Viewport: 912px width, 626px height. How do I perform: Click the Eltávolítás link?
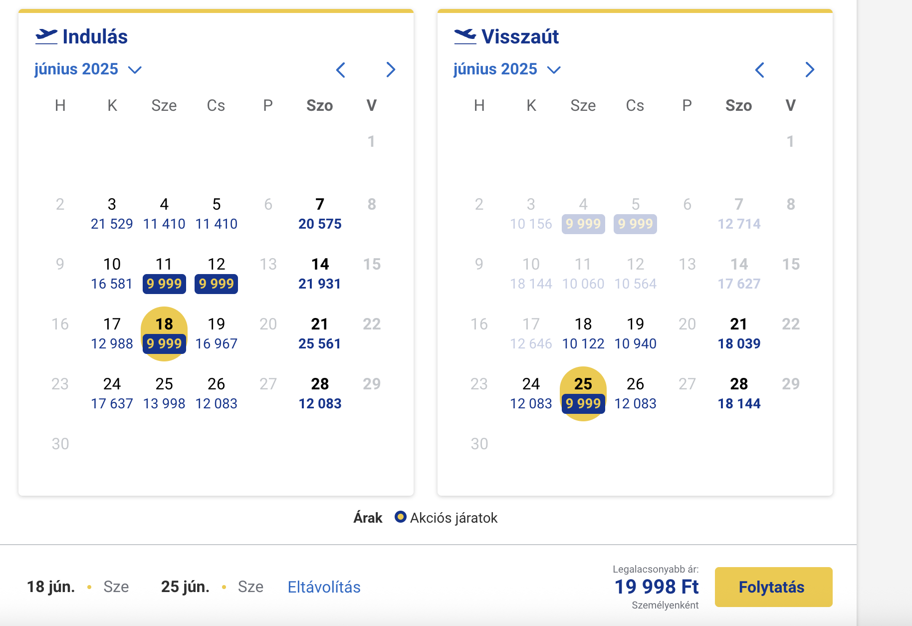(x=324, y=587)
